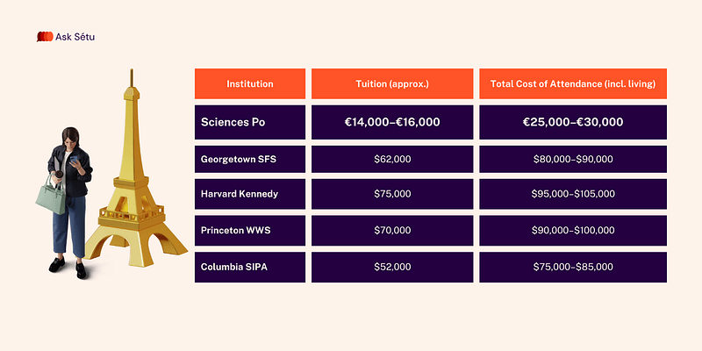Click the €25,000–€30,000 total cost cell
This screenshot has width=702, height=351.
click(573, 122)
